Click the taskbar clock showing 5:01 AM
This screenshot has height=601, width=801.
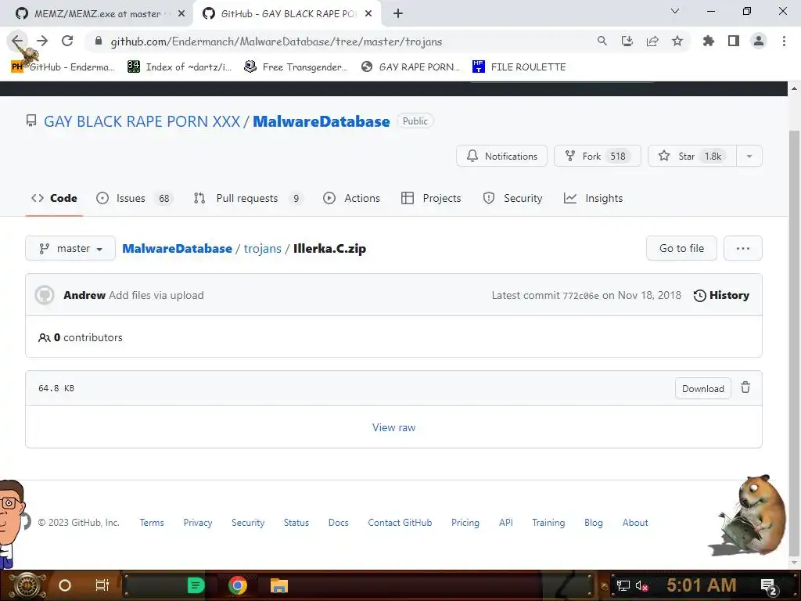[702, 585]
